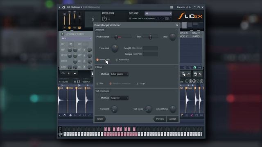The image size is (262, 147).
Task: Open the Layering dropdown set to All
Action: pyautogui.click(x=158, y=13)
